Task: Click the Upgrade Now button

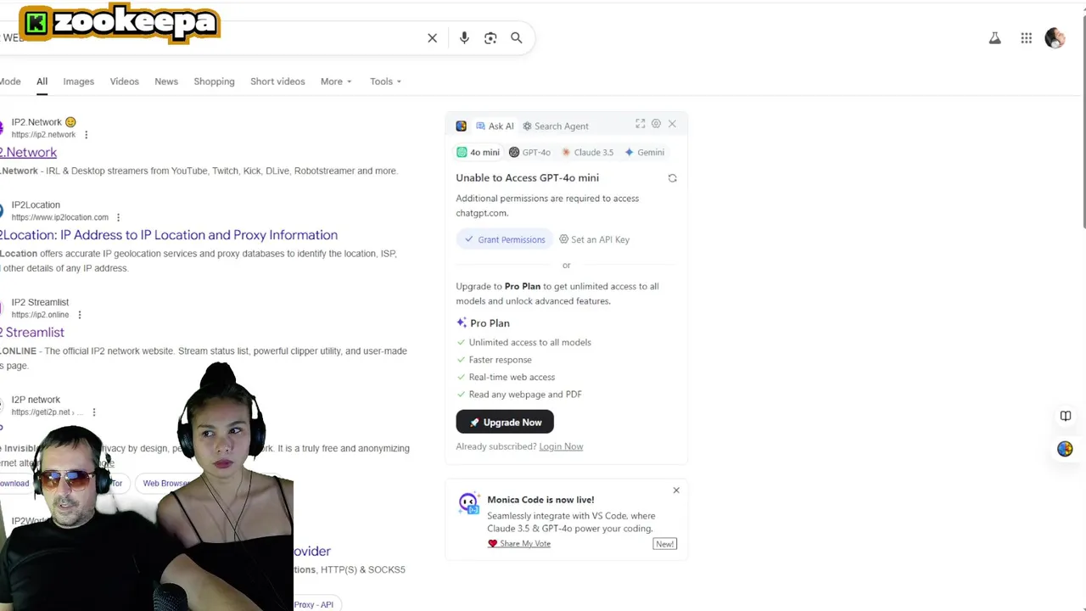Action: (x=505, y=422)
